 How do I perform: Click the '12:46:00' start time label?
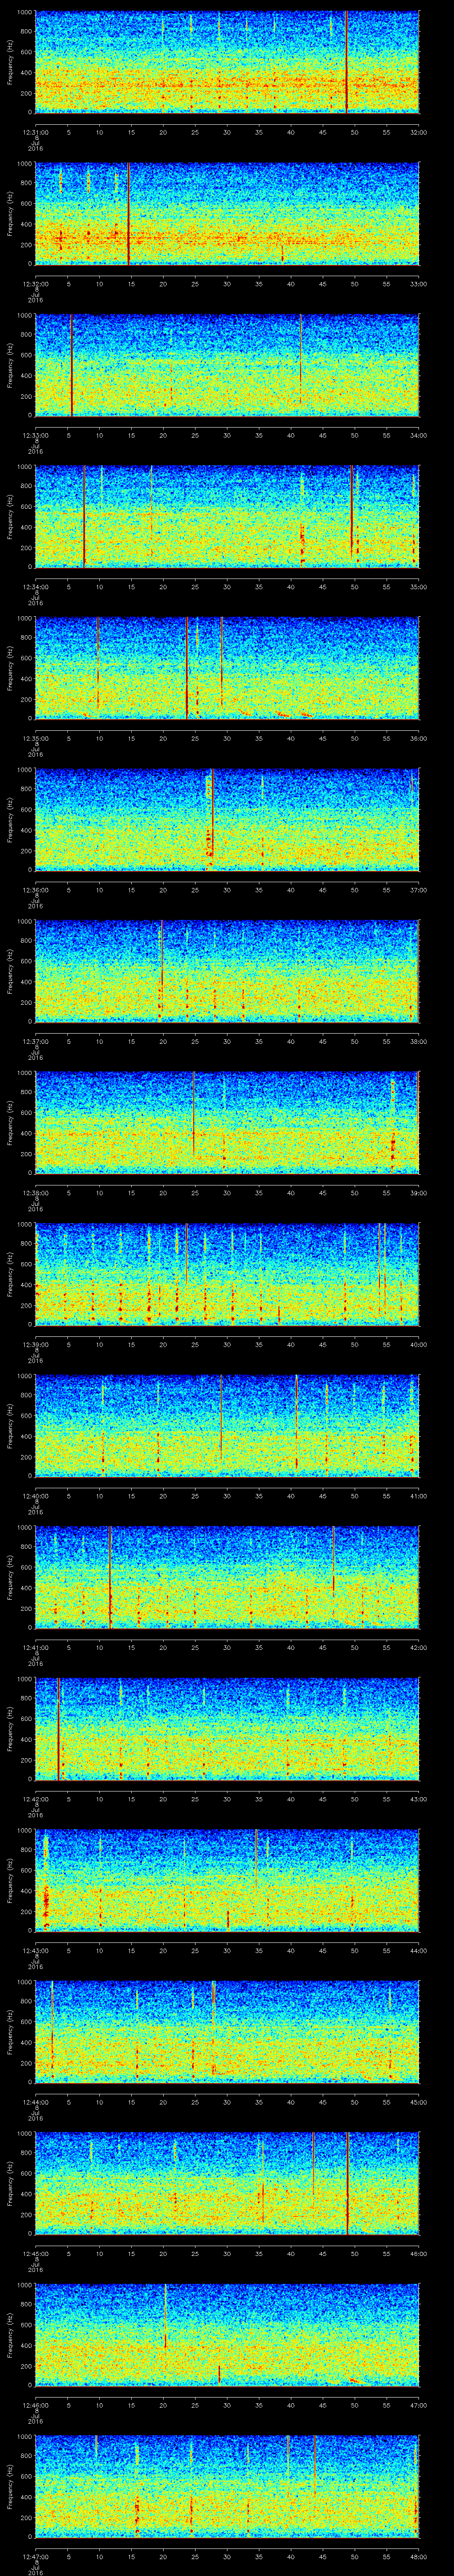tap(36, 2405)
